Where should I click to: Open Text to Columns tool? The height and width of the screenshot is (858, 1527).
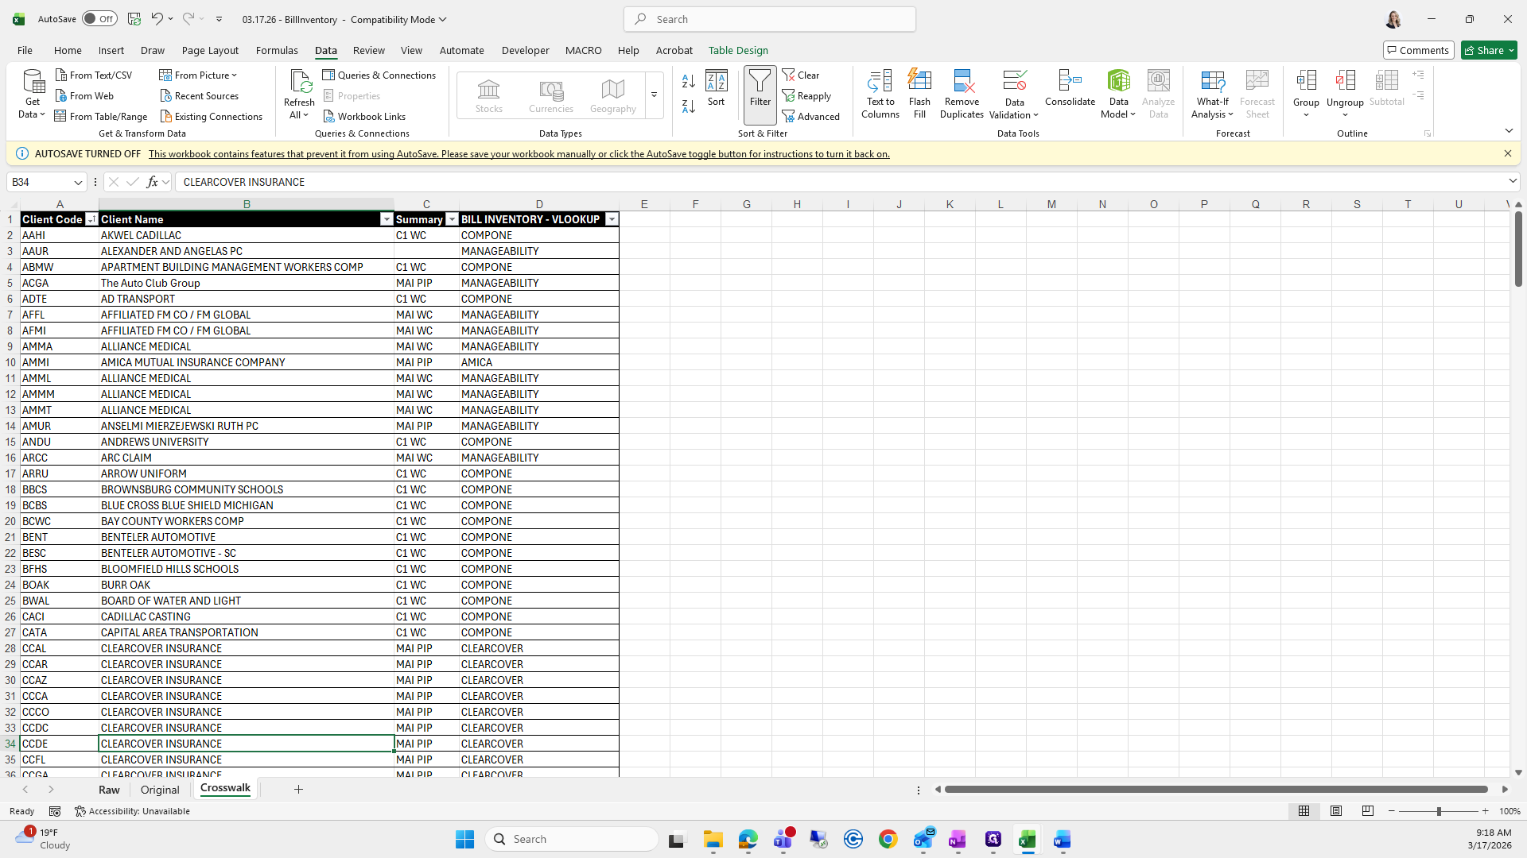[x=880, y=81]
